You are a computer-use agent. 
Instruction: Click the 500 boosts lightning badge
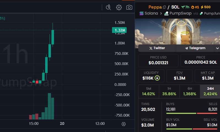pyautogui.click(x=206, y=7)
